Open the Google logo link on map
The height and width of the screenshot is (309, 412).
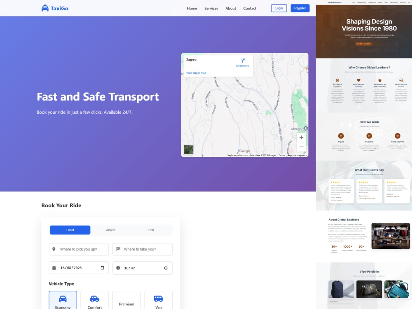click(244, 151)
